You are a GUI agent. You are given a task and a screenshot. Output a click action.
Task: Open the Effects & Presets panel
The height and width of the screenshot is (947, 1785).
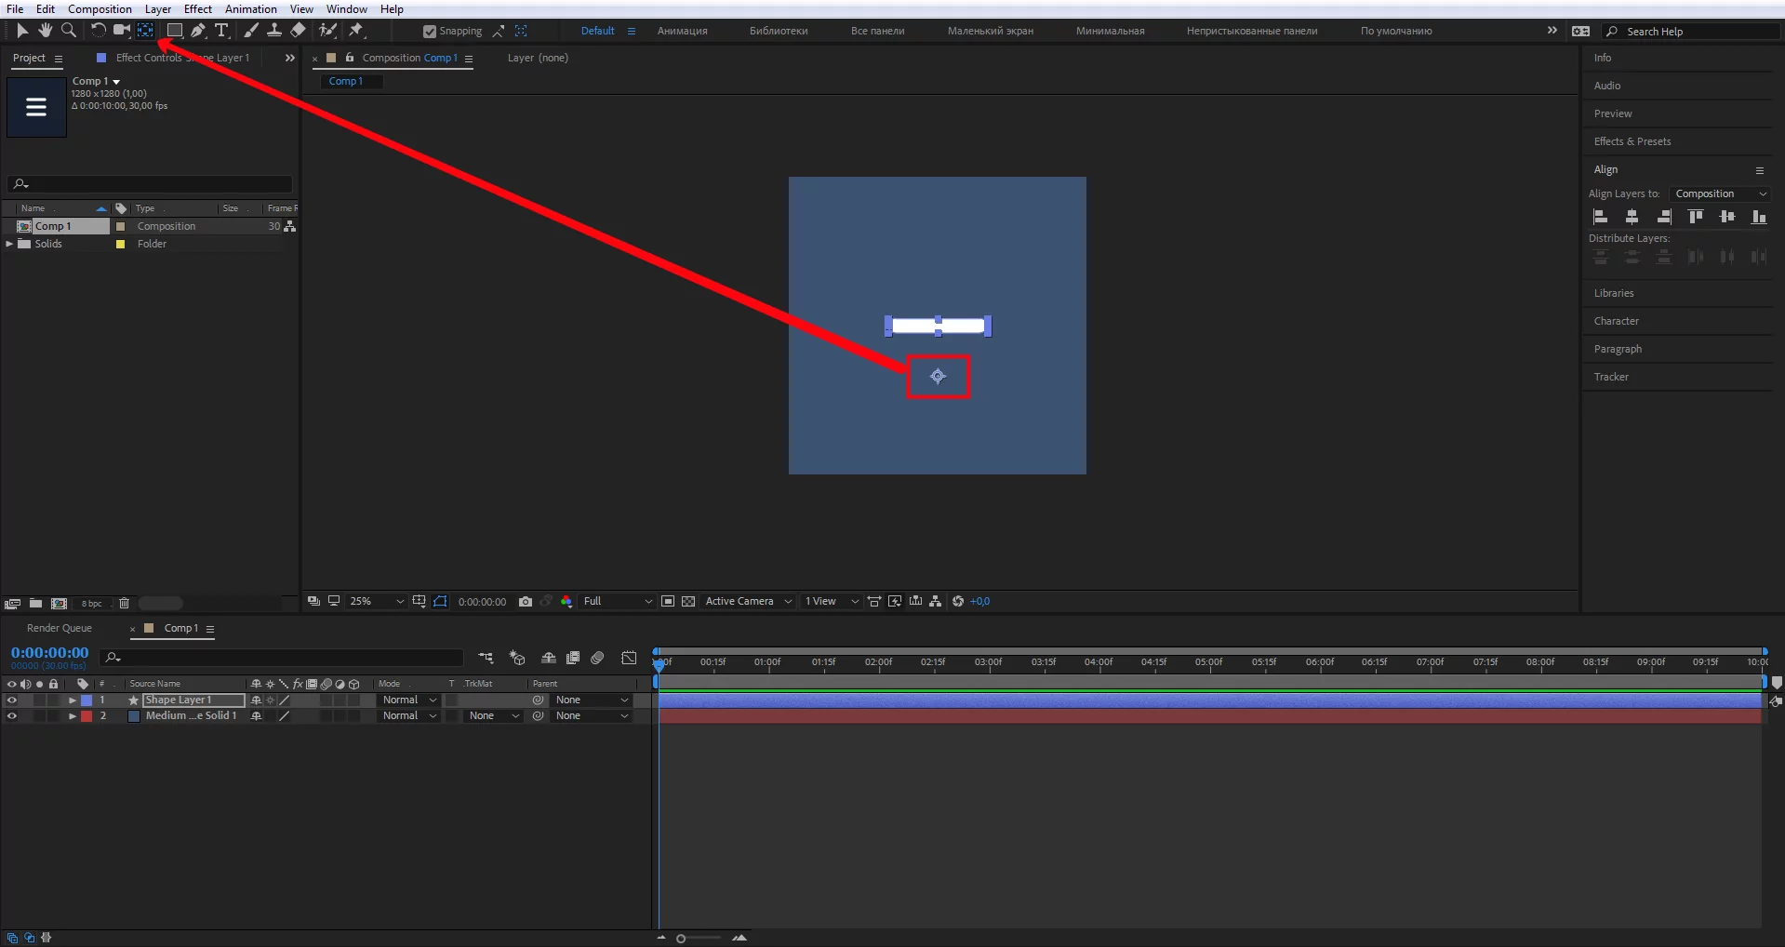(x=1632, y=141)
